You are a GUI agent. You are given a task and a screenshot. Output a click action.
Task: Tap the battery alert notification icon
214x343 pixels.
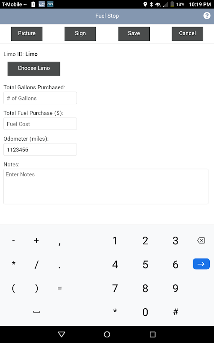click(x=33, y=4)
